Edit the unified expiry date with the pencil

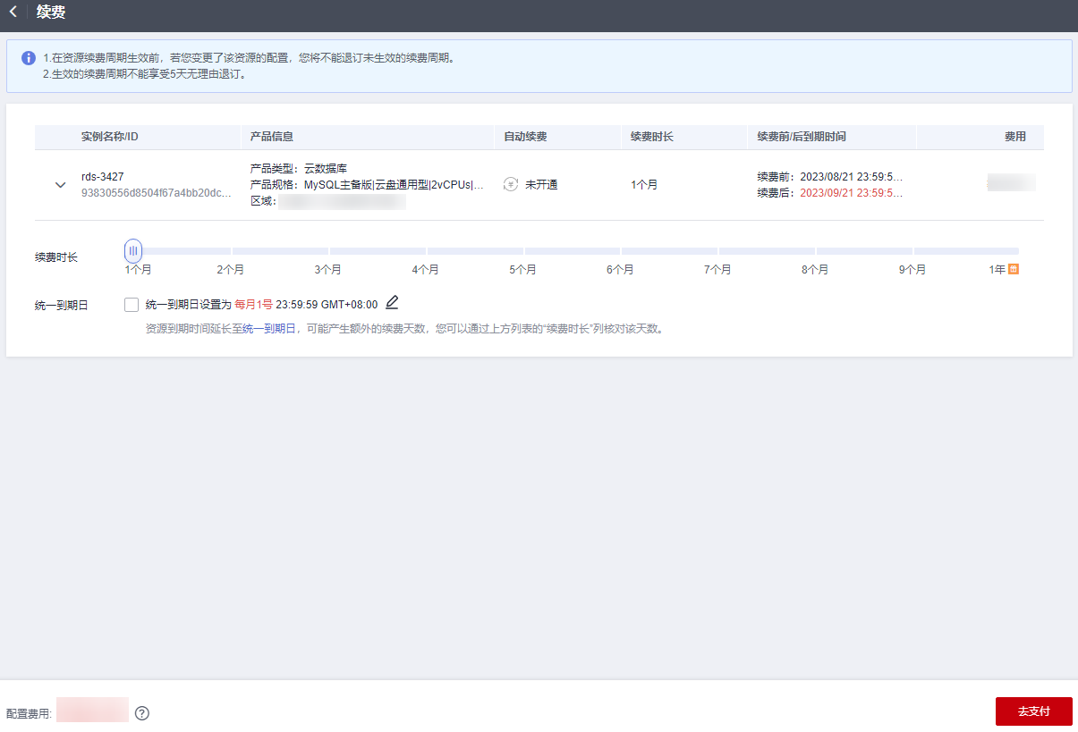[x=392, y=303]
